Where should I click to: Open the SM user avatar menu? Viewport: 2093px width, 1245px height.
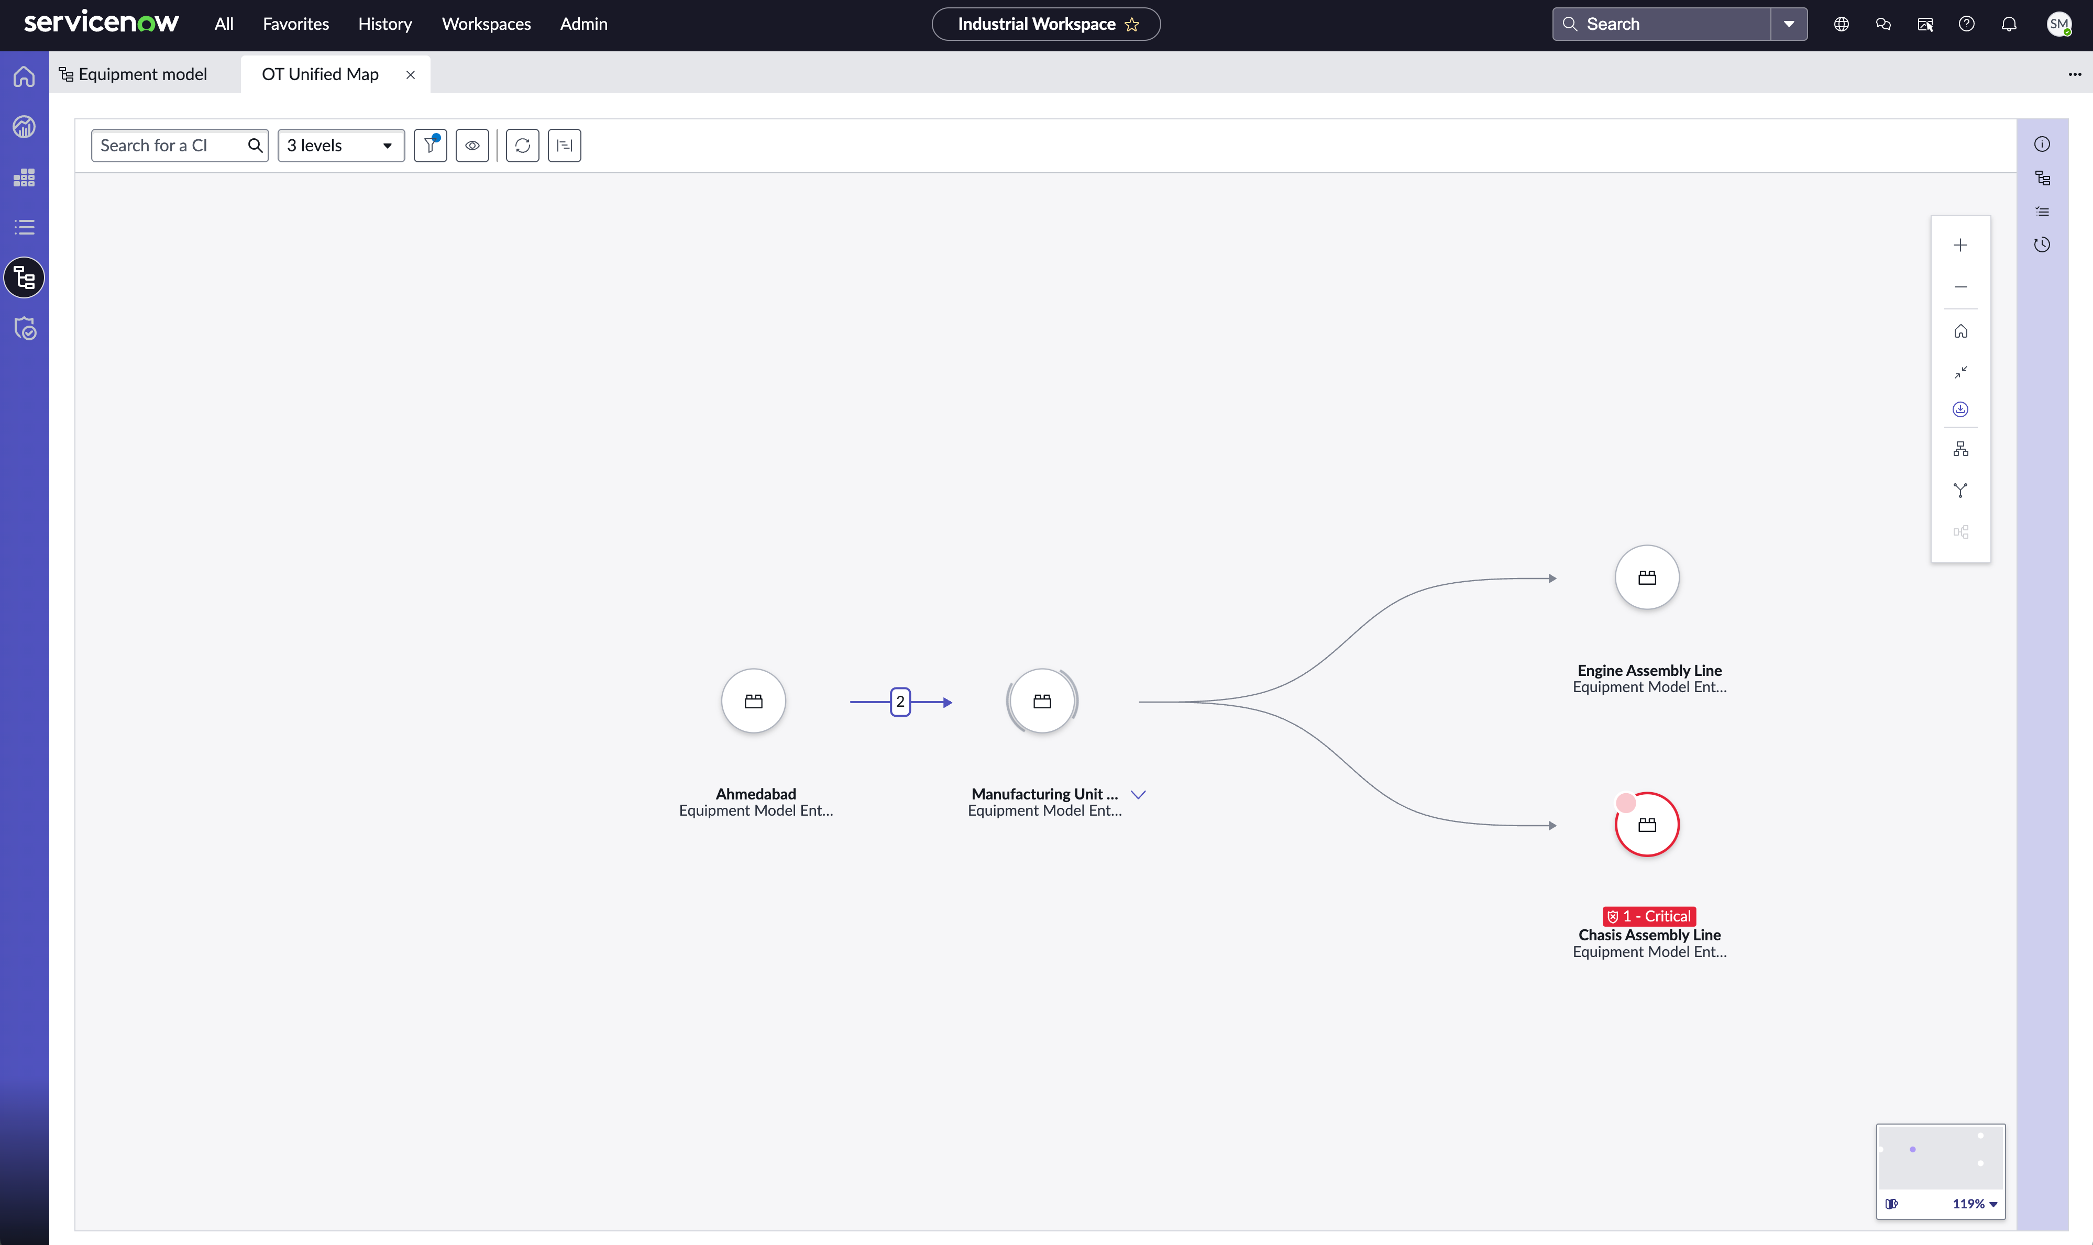pos(2058,24)
